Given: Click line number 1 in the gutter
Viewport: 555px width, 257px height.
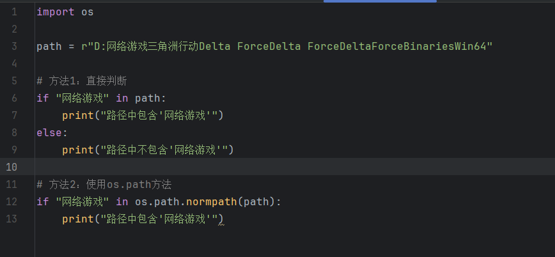Looking at the screenshot, I should (x=14, y=12).
